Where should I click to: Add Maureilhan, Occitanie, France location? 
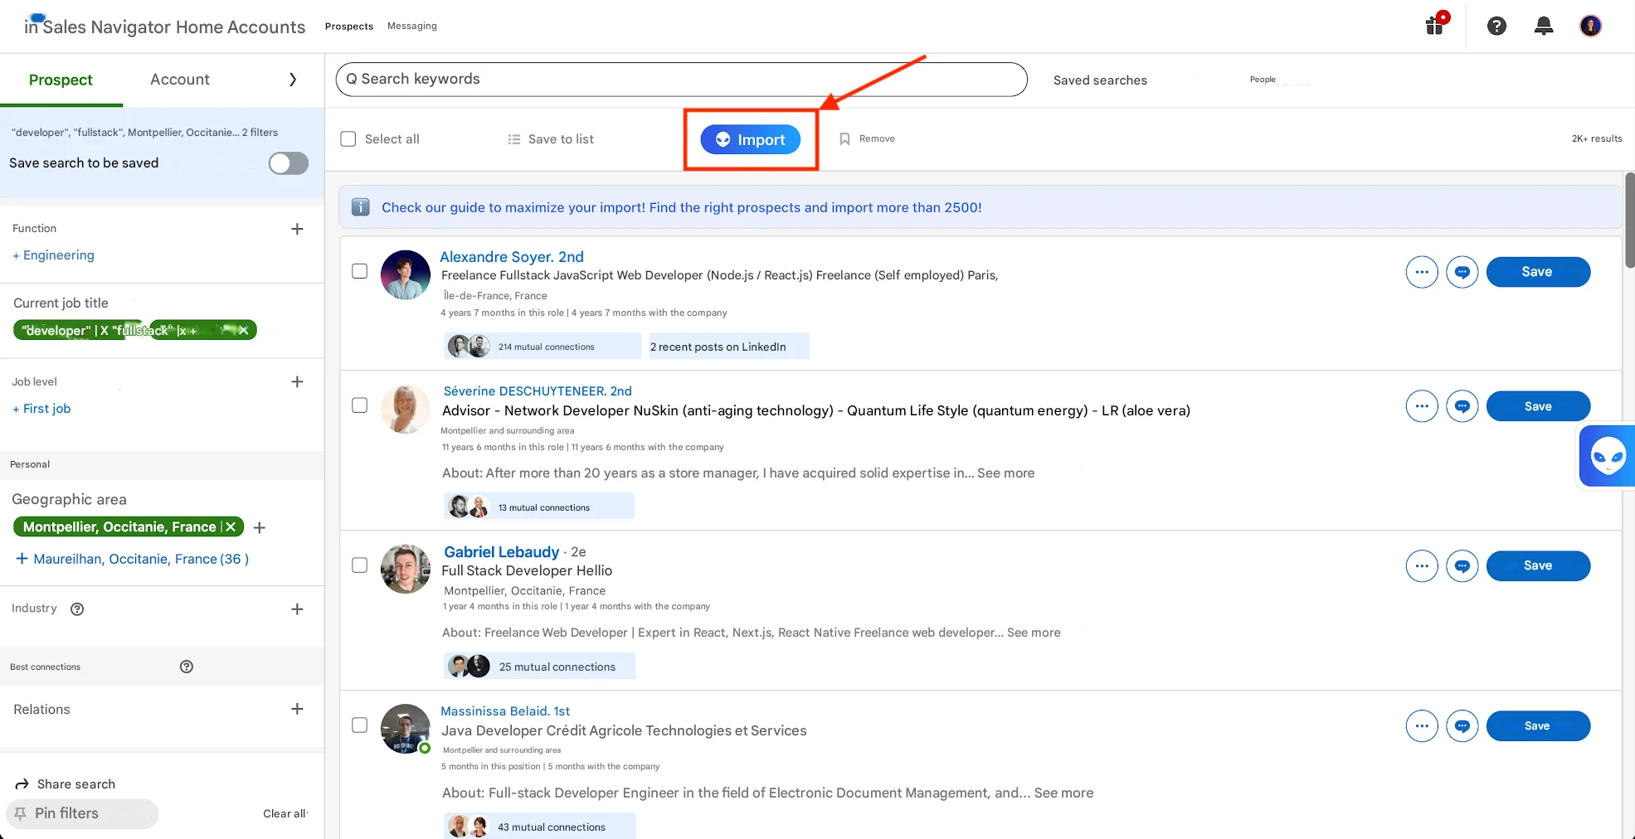pos(132,560)
